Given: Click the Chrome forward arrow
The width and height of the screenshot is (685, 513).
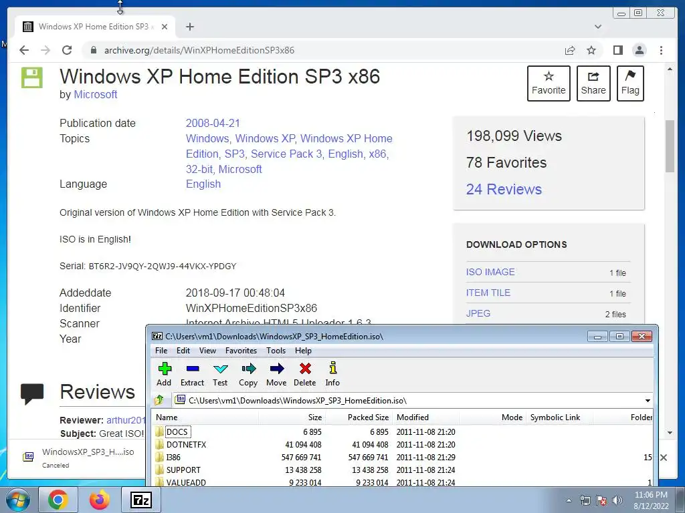Looking at the screenshot, I should 45,50.
